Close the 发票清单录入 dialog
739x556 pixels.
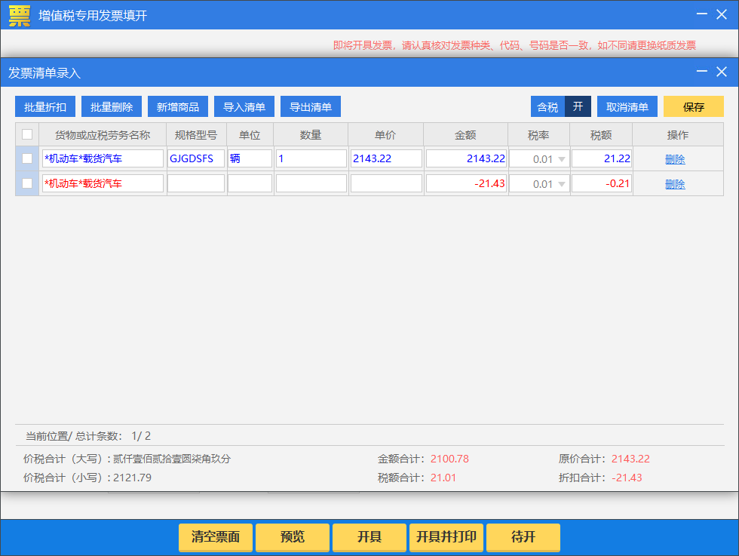click(x=722, y=72)
